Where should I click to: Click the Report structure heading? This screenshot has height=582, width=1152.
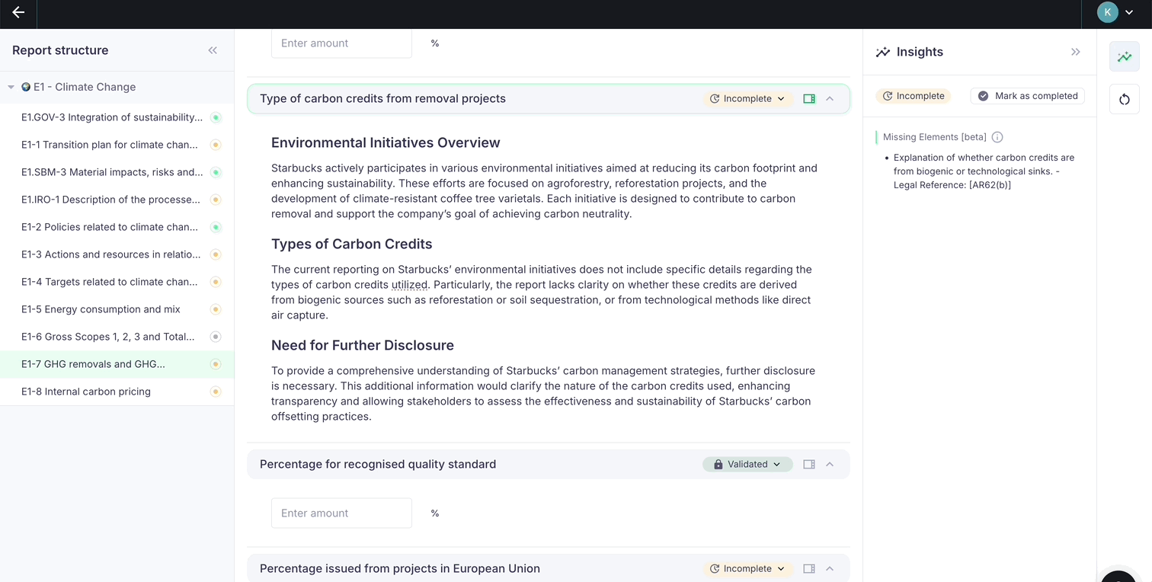coord(60,50)
